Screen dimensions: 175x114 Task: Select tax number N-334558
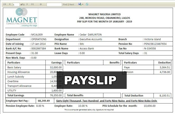150,49
